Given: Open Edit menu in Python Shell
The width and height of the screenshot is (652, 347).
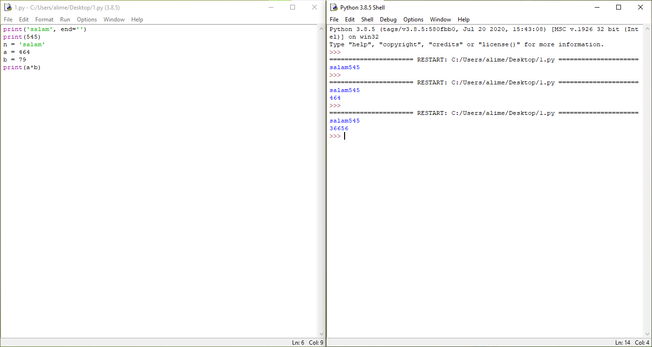Looking at the screenshot, I should tap(350, 20).
